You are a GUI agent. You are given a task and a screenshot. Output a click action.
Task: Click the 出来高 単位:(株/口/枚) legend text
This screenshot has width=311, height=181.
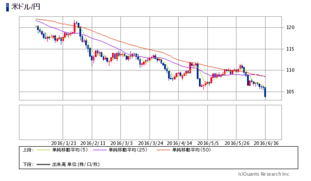76,164
